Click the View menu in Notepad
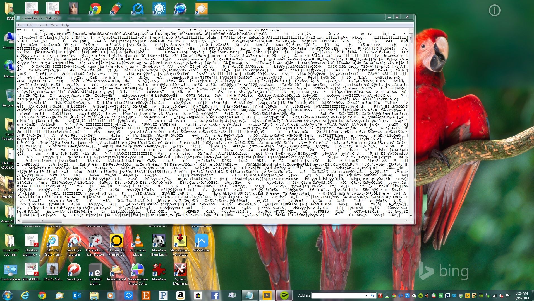Image resolution: width=534 pixels, height=301 pixels. [54, 25]
